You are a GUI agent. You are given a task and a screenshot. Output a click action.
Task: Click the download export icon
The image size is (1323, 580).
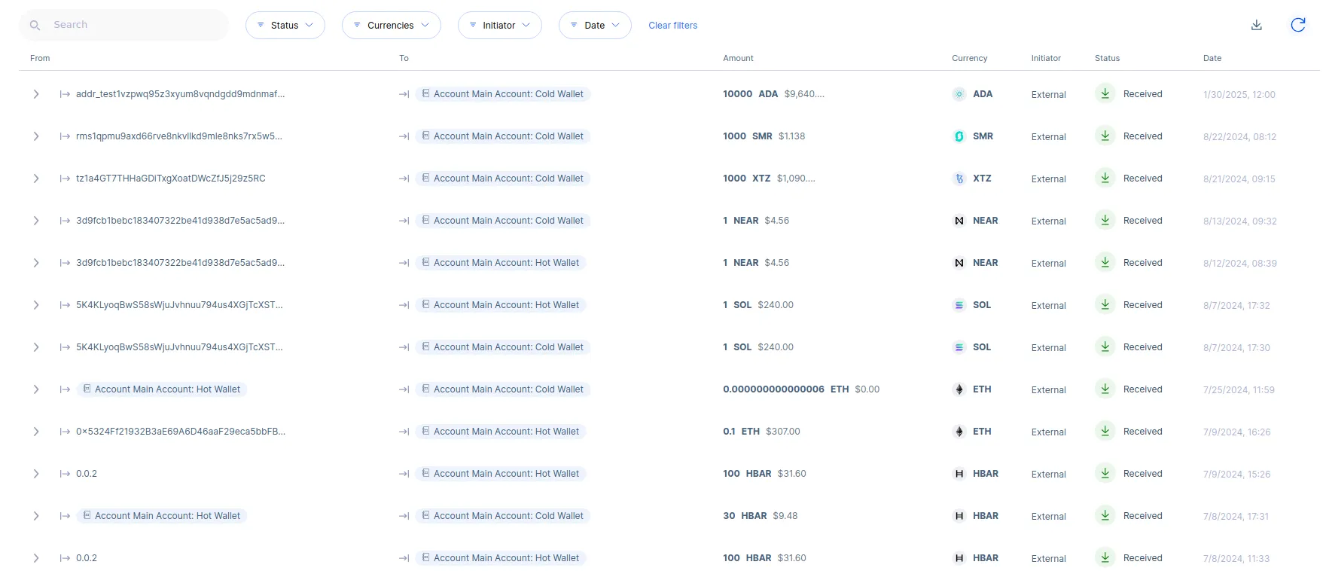point(1256,25)
